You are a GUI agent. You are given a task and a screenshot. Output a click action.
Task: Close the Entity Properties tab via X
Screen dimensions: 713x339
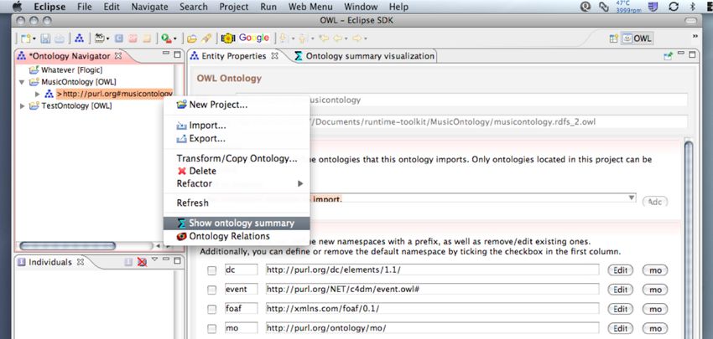pos(274,56)
